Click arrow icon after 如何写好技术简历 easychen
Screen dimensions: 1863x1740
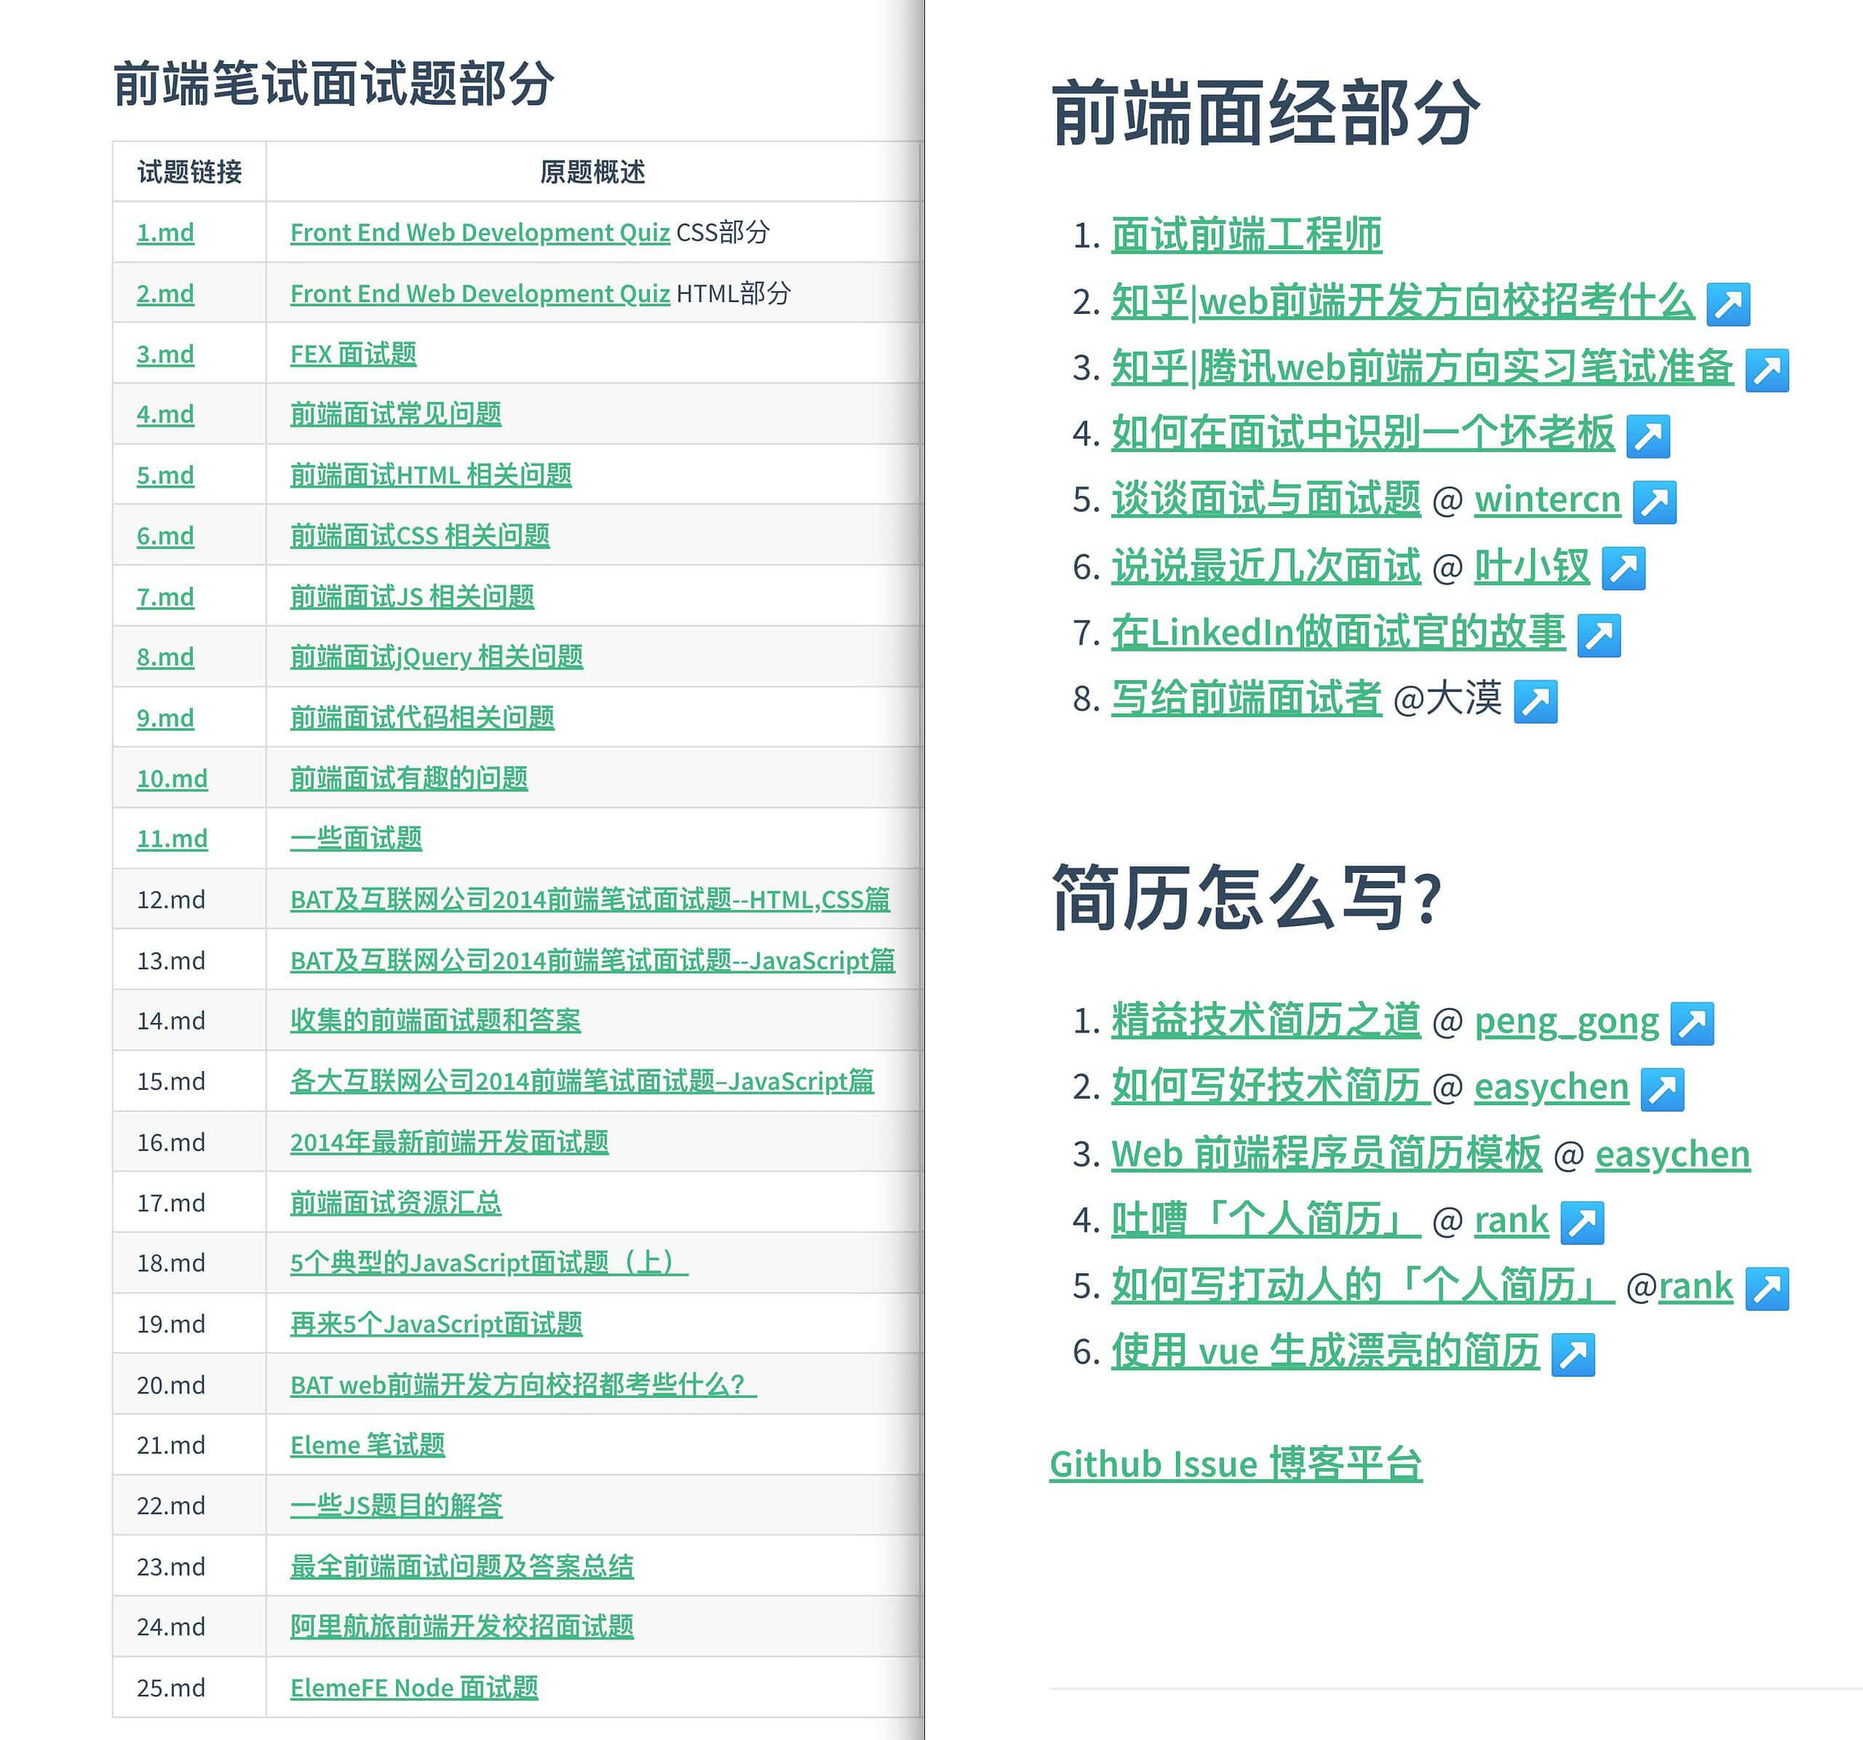point(1661,1089)
